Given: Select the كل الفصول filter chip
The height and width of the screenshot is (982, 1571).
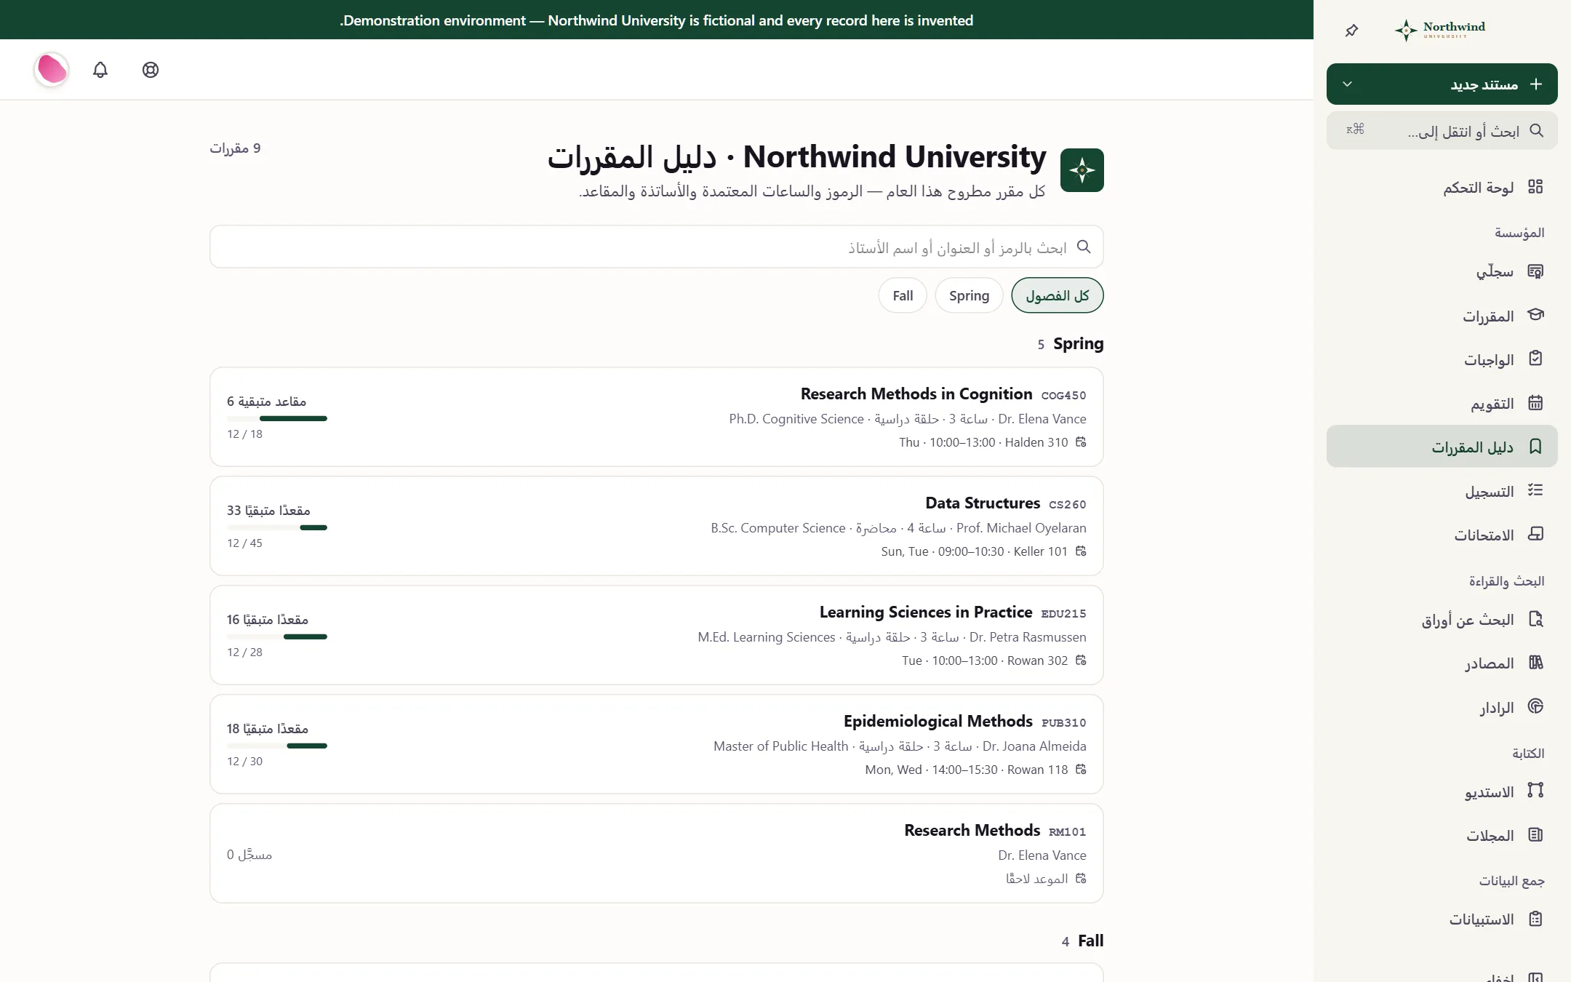Looking at the screenshot, I should pyautogui.click(x=1057, y=296).
